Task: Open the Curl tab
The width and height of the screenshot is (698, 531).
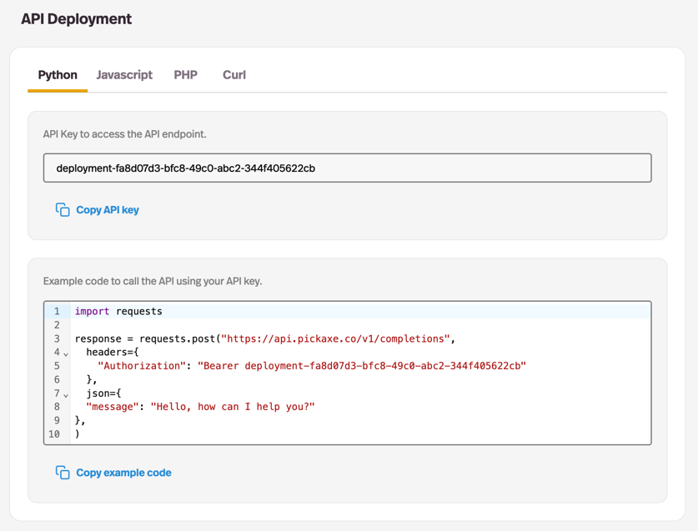Action: click(x=234, y=75)
